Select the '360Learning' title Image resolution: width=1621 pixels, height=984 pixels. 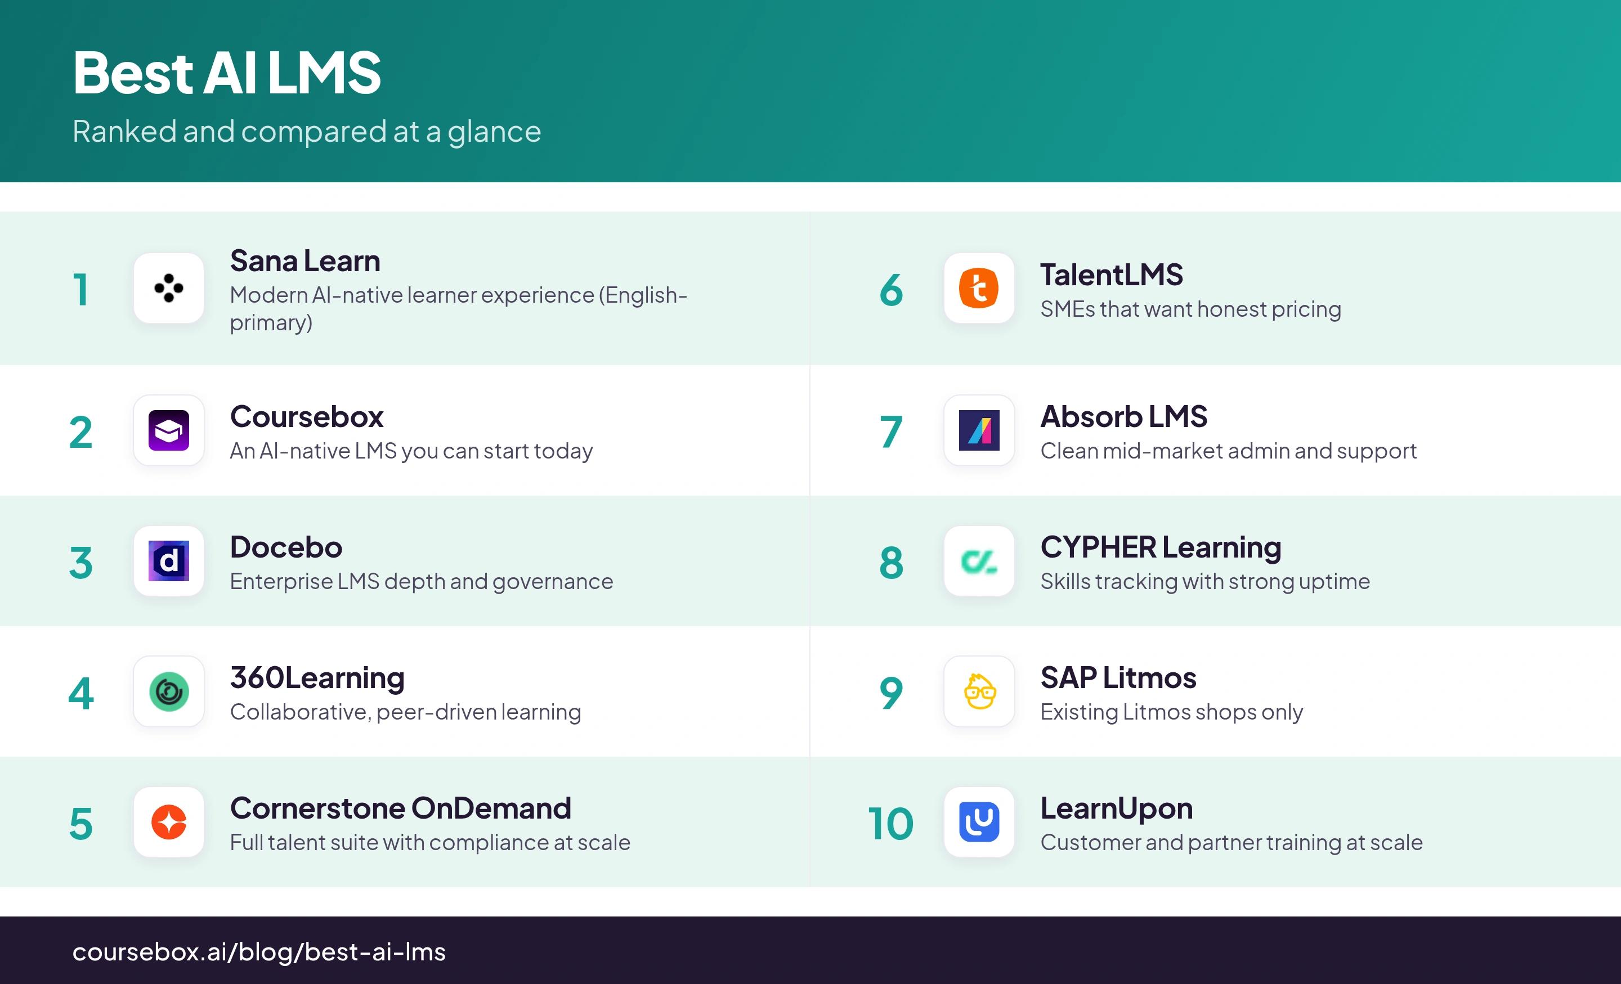(317, 678)
